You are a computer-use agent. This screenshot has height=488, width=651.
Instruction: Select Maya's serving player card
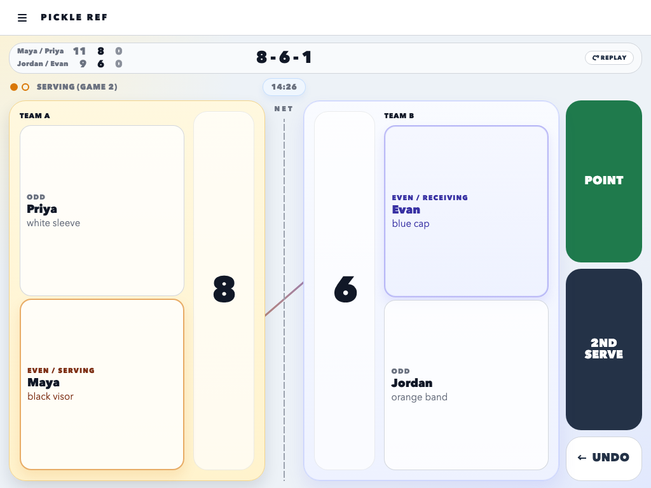click(x=102, y=384)
